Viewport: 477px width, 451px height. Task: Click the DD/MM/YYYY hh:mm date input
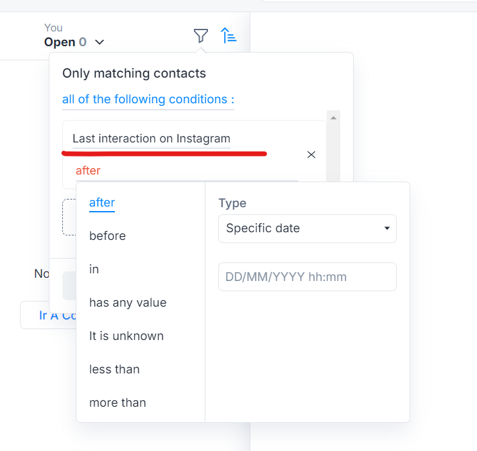[x=307, y=277]
